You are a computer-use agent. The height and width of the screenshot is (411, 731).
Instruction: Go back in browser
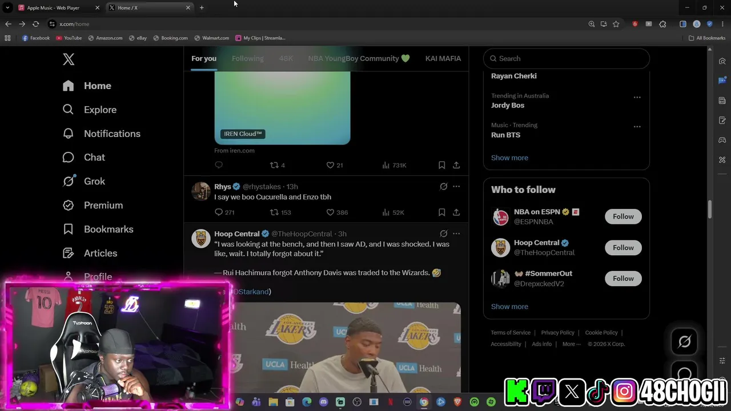(8, 24)
